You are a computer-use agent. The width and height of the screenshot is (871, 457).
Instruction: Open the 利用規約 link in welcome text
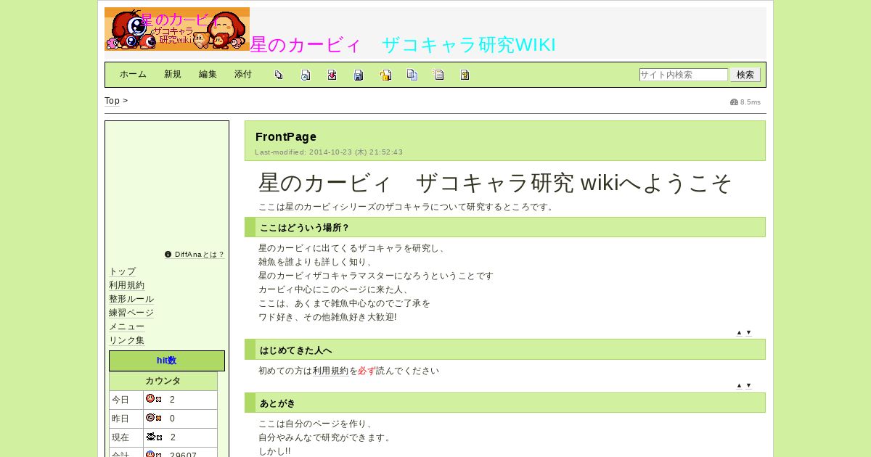(331, 371)
